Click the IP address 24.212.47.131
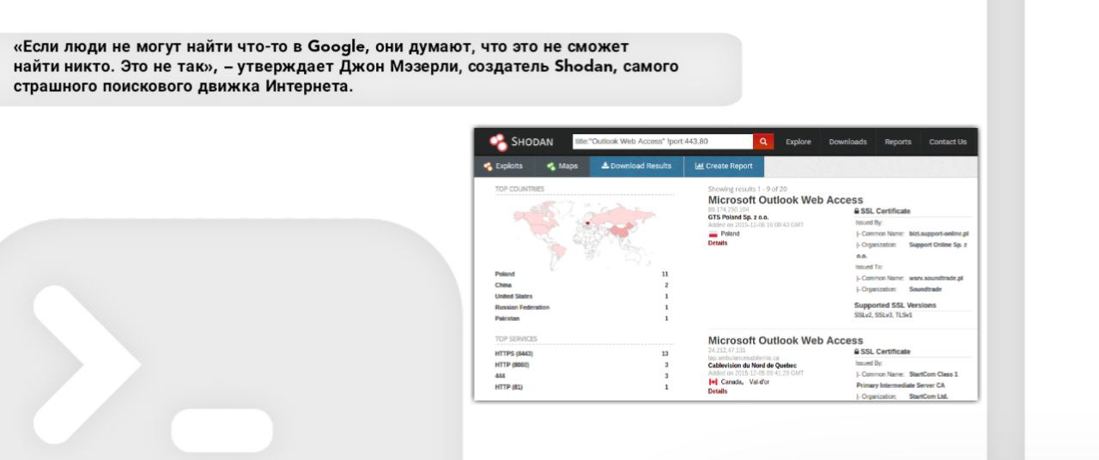 [x=726, y=351]
